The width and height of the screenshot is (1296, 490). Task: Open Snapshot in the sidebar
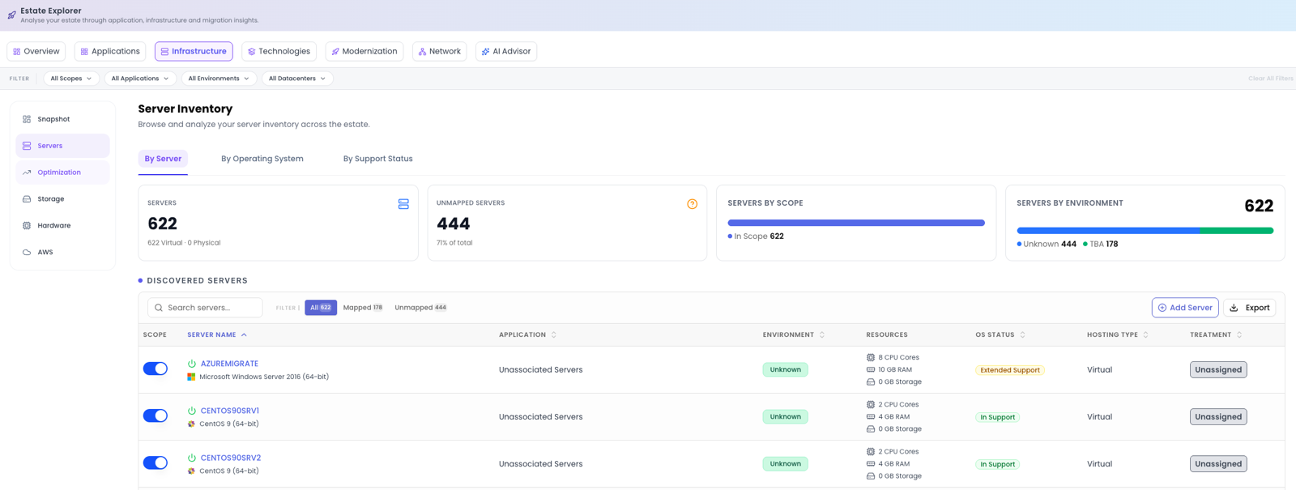tap(62, 119)
